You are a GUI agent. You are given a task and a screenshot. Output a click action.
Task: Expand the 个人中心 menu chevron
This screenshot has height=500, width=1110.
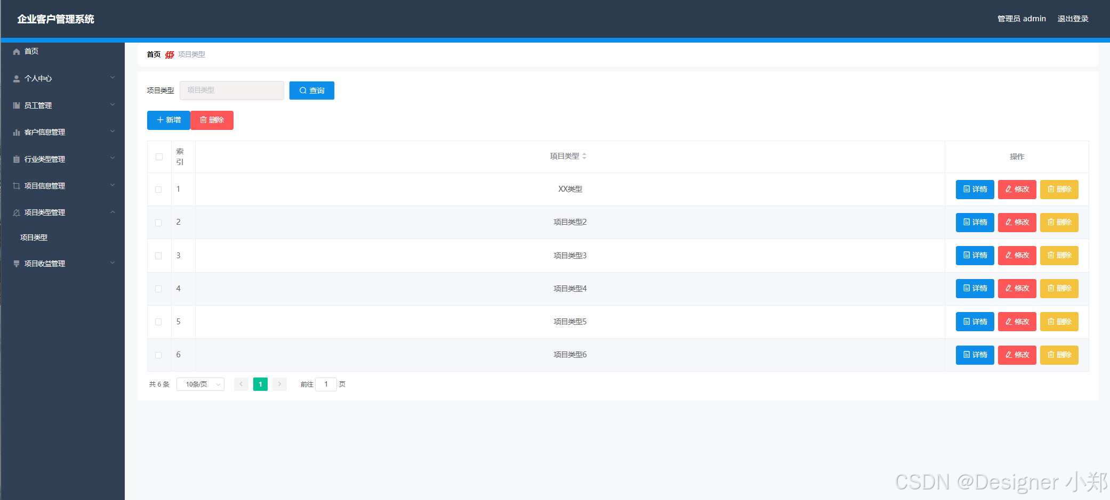click(112, 78)
